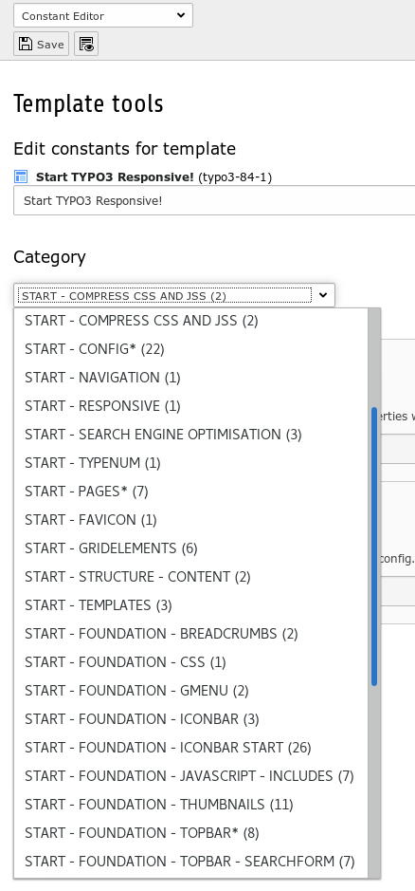Click the Save button

[x=42, y=44]
